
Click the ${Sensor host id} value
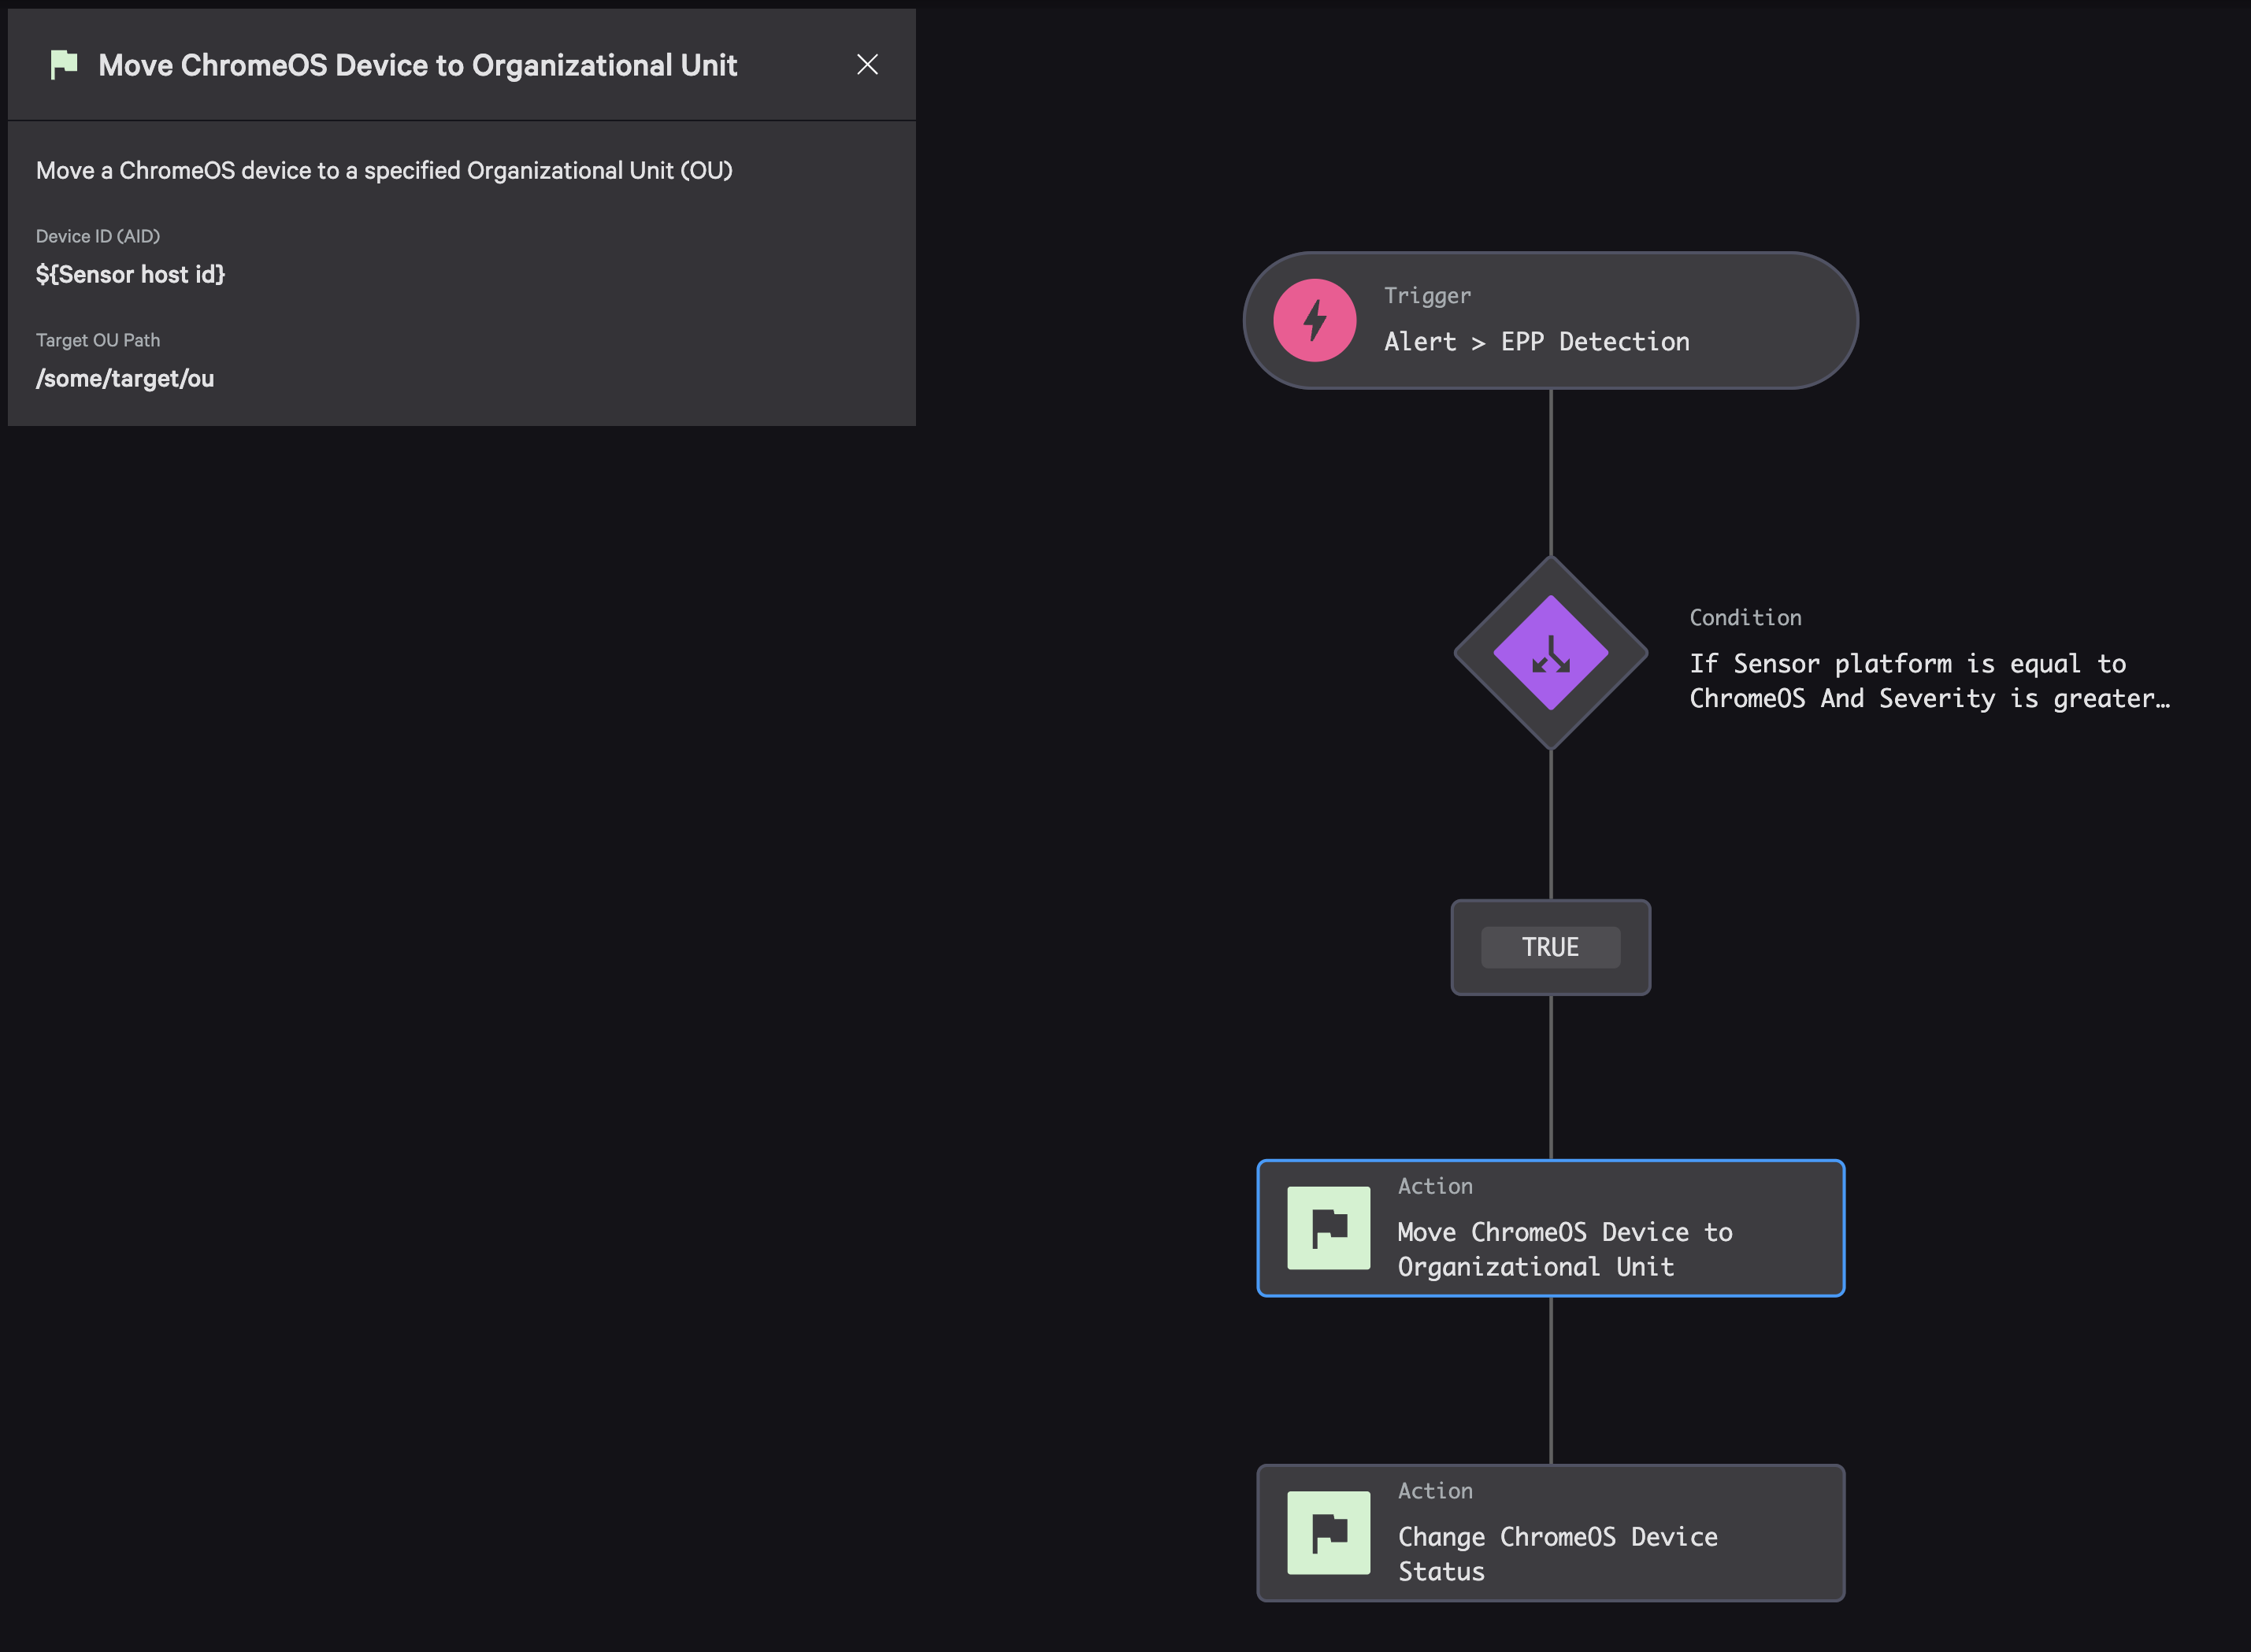pos(130,274)
